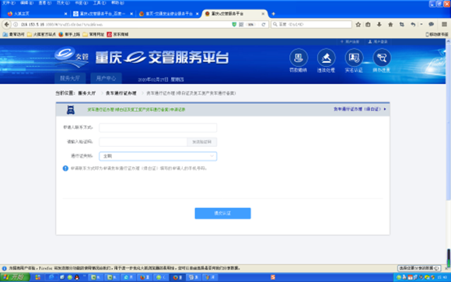Expand the permit type dropdown

pos(158,156)
